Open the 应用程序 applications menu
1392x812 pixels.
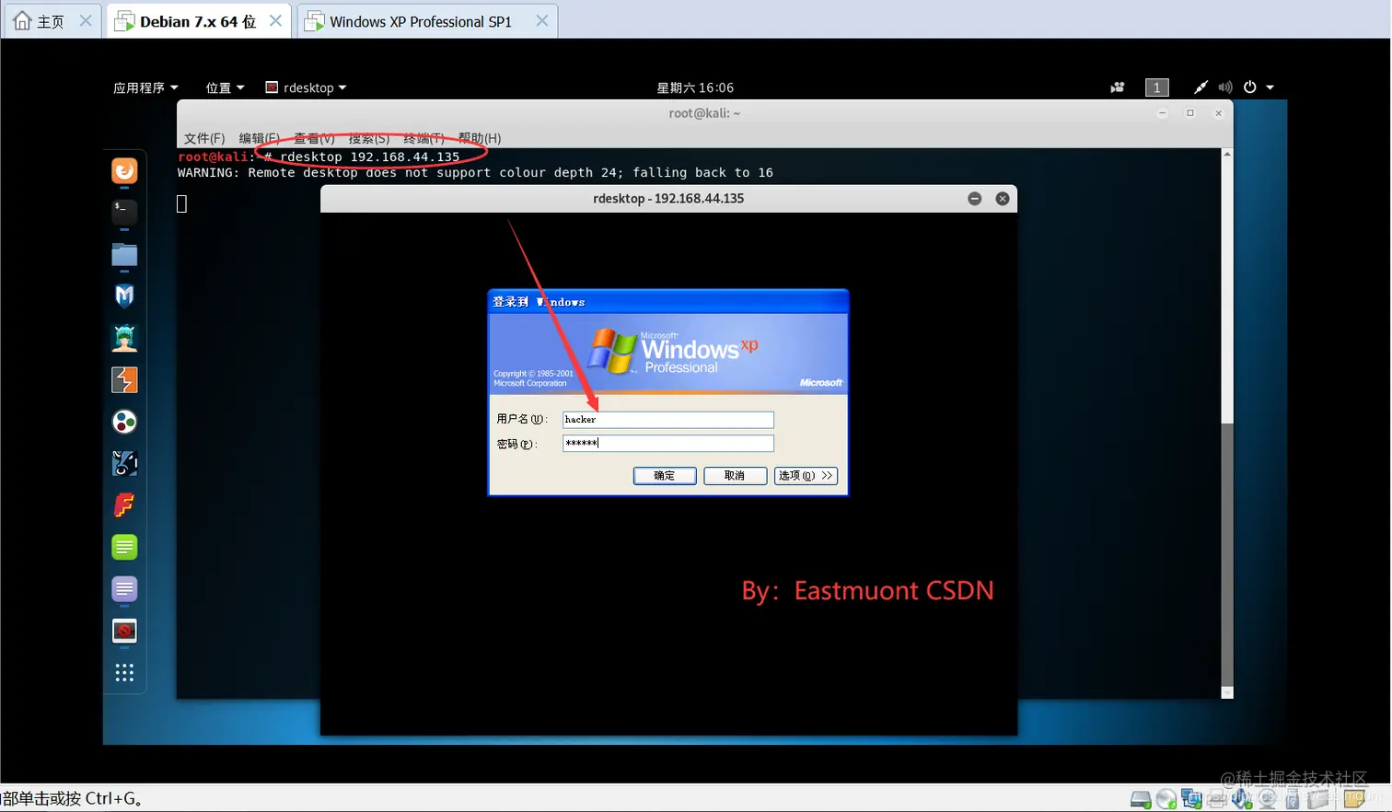[145, 87]
